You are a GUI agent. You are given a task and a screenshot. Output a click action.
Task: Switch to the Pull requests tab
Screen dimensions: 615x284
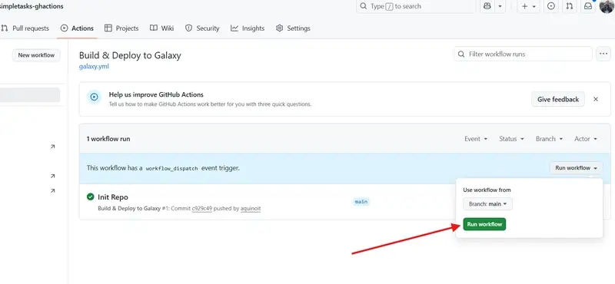[25, 28]
